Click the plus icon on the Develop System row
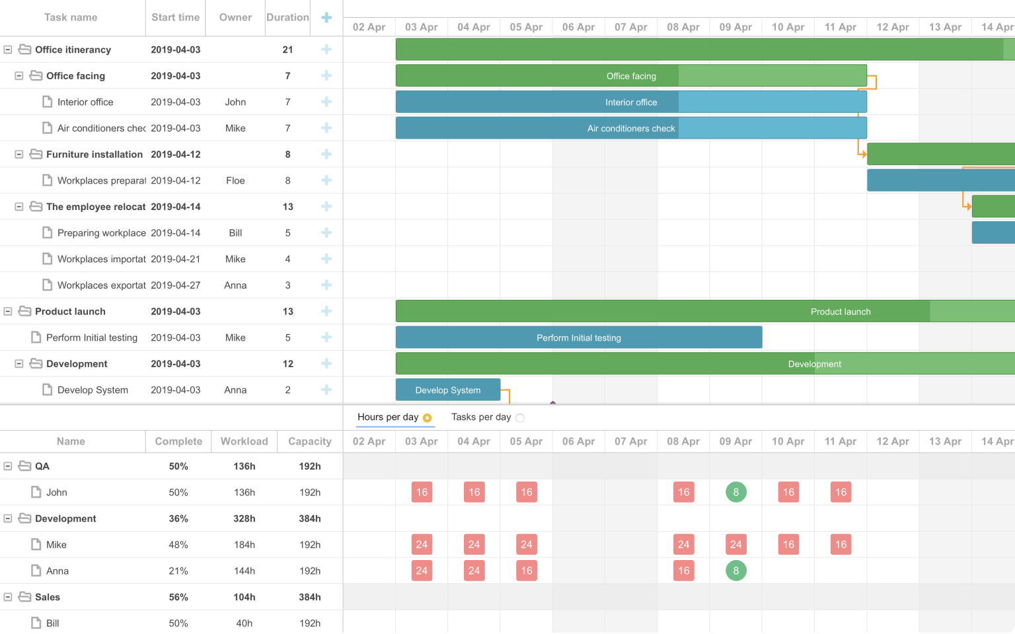Image resolution: width=1015 pixels, height=634 pixels. tap(326, 390)
